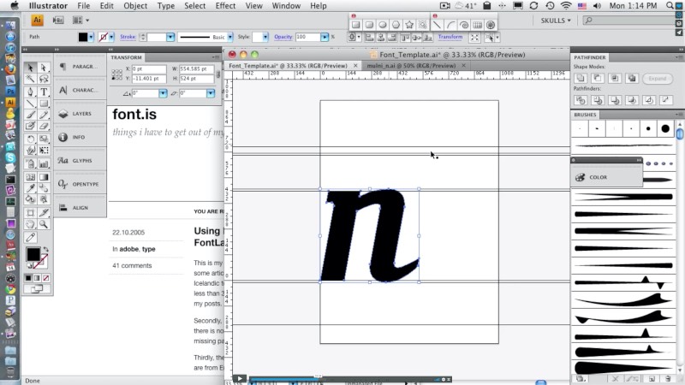Open the Type menu
Screen dimensions: 685x385
click(165, 6)
